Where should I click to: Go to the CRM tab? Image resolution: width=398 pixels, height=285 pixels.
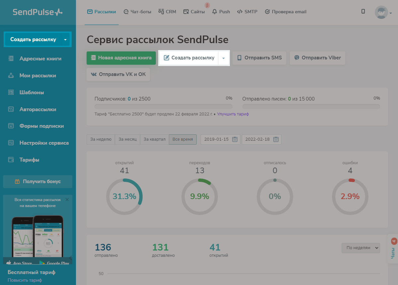167,12
